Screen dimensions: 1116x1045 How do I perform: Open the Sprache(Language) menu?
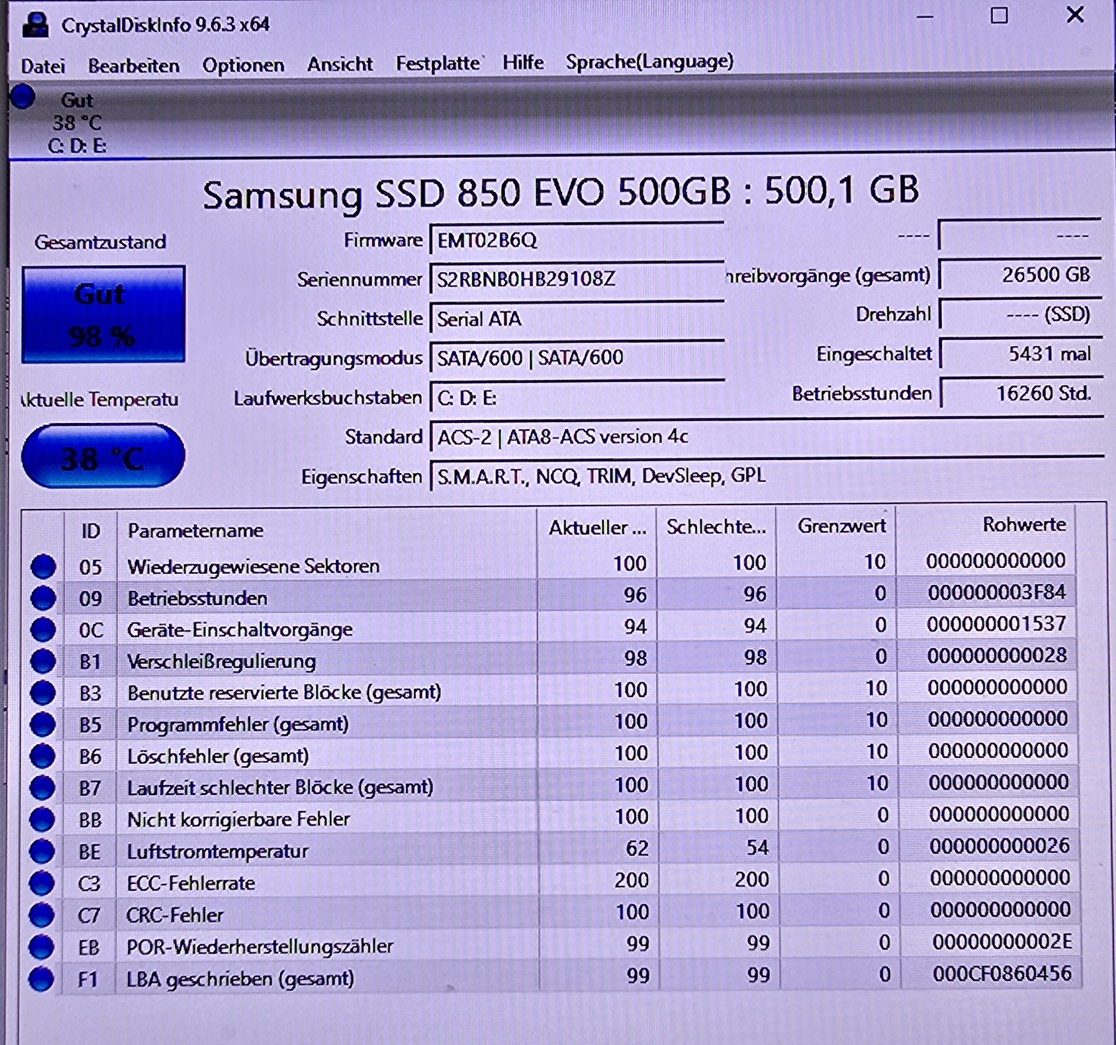650,62
